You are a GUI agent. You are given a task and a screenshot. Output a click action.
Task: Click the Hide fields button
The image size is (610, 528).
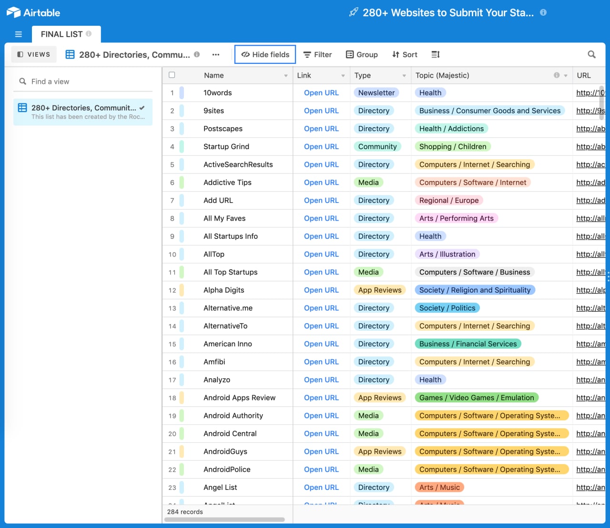click(265, 54)
